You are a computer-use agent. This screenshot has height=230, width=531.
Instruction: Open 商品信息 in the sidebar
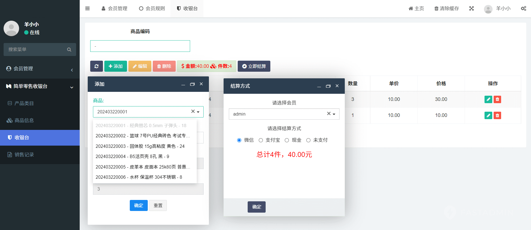point(40,121)
